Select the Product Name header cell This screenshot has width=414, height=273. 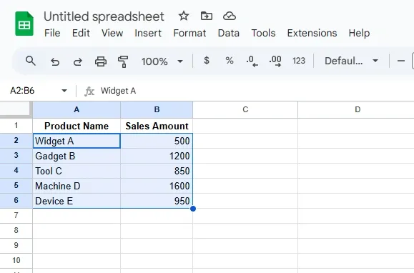(77, 126)
